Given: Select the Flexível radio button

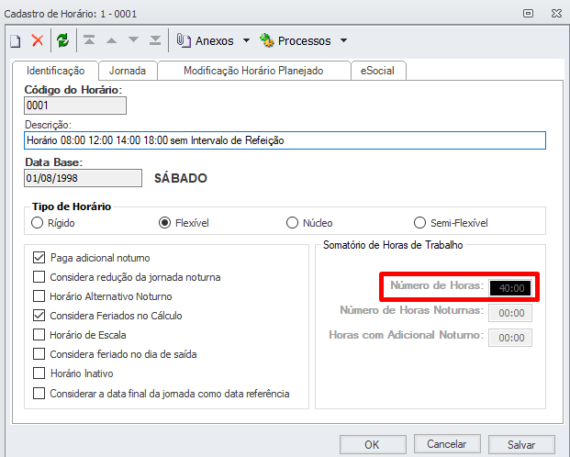Looking at the screenshot, I should (x=164, y=222).
